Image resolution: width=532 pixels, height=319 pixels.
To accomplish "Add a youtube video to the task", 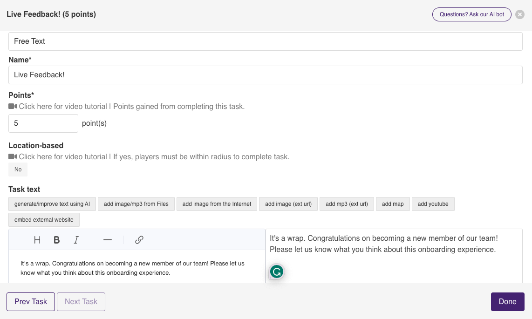I will coord(433,204).
